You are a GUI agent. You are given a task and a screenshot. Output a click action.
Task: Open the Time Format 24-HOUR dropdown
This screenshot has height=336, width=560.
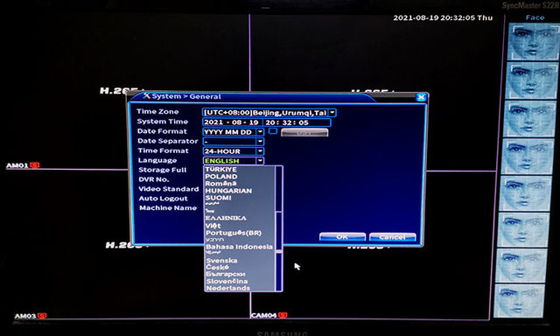coord(261,151)
